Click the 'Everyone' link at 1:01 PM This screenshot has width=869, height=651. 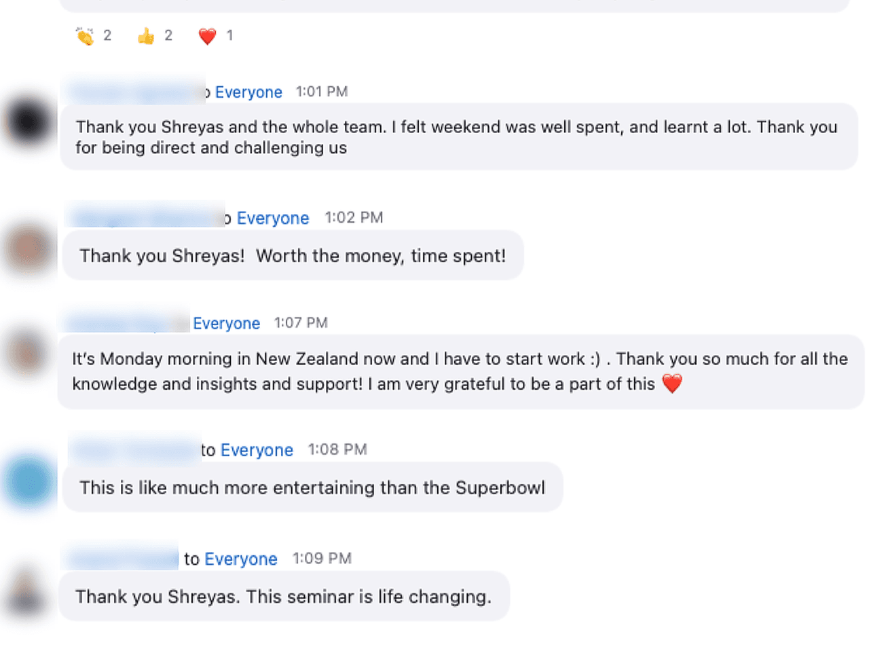(248, 92)
